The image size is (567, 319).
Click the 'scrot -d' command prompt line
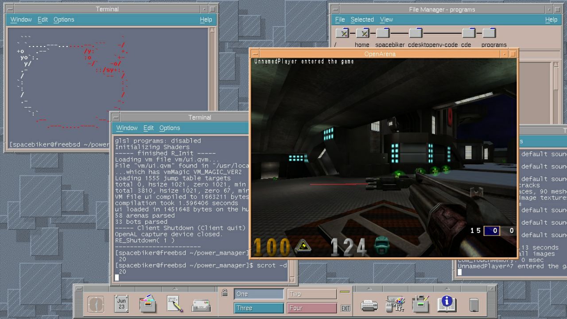click(201, 265)
